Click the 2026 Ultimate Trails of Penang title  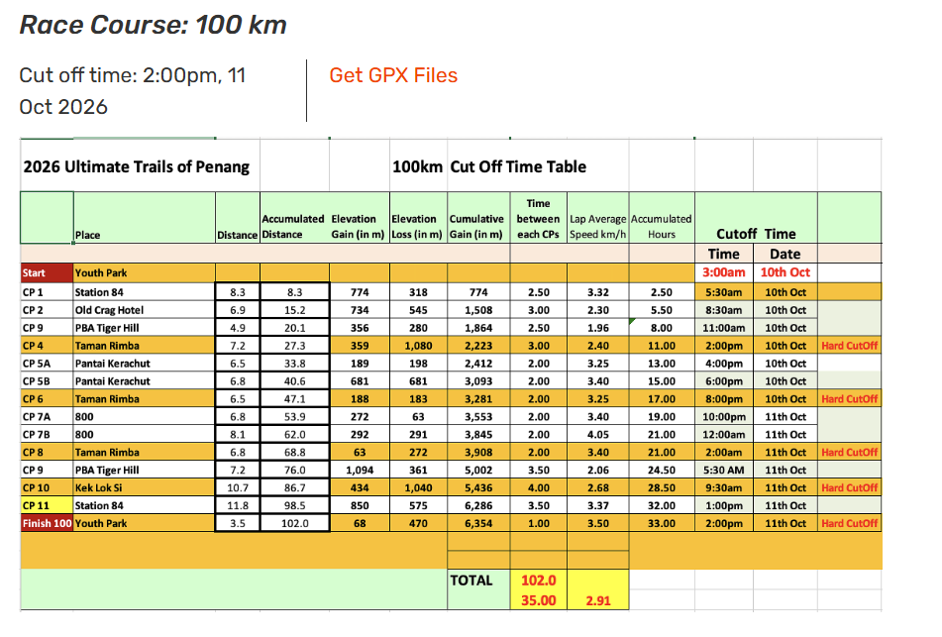(x=137, y=166)
